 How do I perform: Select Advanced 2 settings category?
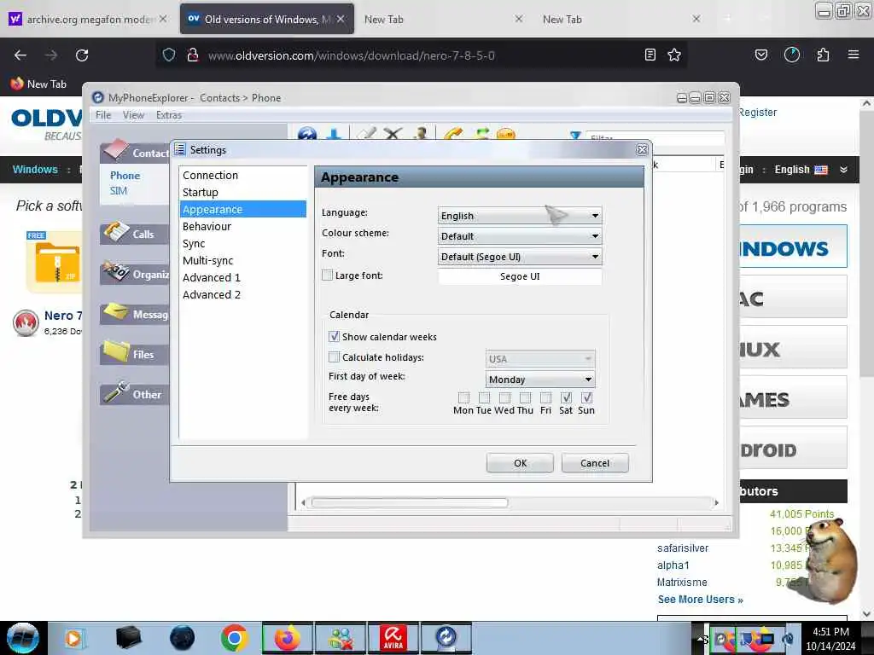242,294
